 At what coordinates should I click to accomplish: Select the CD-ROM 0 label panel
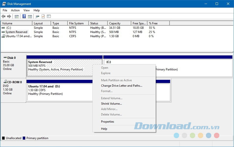(14, 90)
